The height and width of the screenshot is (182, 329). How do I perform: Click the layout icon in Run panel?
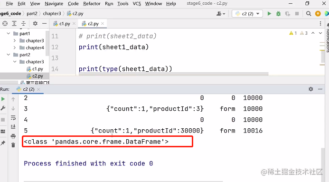(x=3, y=132)
